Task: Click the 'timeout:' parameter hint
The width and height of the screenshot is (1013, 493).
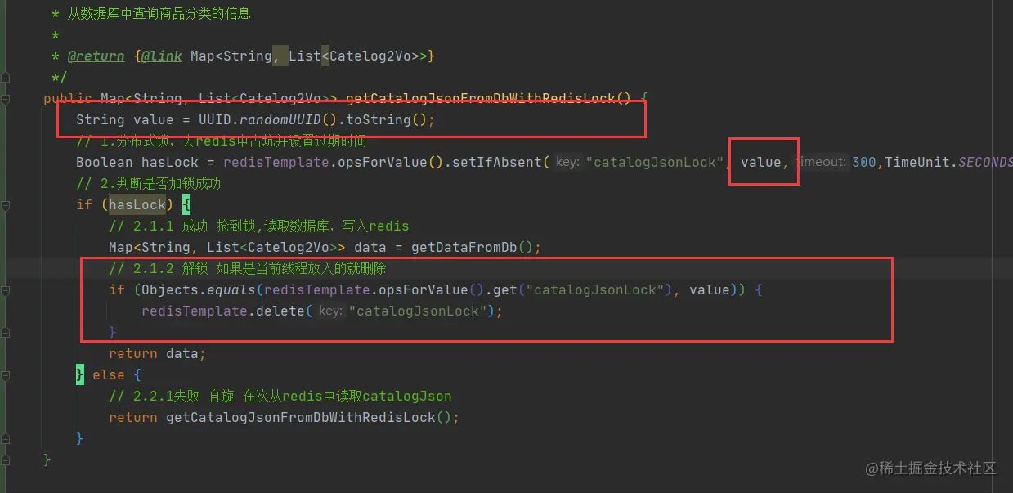Action: 822,162
